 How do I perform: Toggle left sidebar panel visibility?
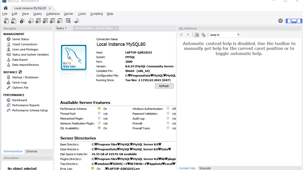(288, 21)
